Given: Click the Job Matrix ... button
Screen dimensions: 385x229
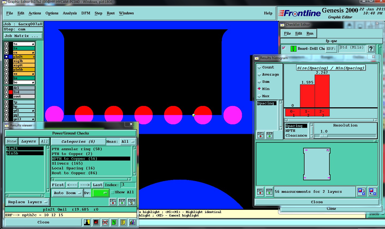Looking at the screenshot, I should 23,36.
